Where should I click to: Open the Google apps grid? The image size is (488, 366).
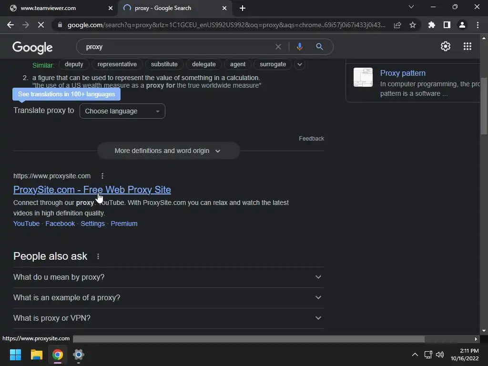[x=468, y=46]
